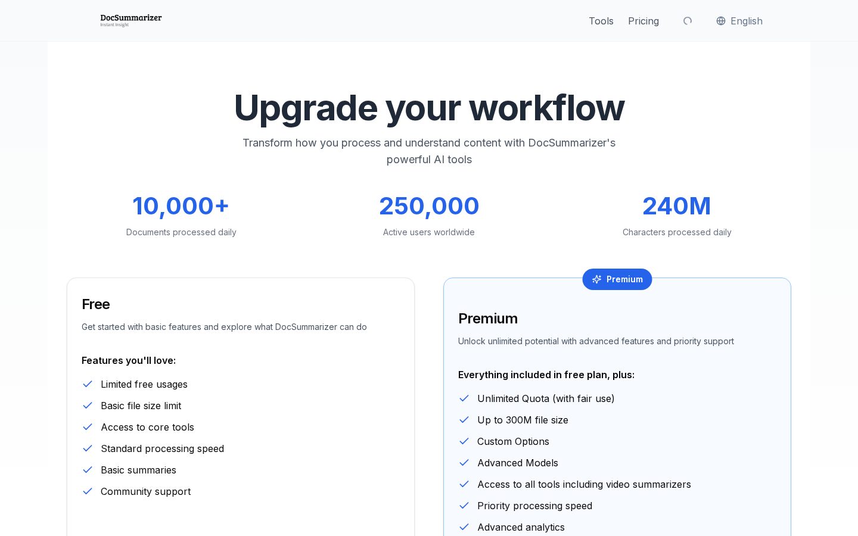Click the Premium plan description text
This screenshot has width=858, height=536.
[x=596, y=341]
